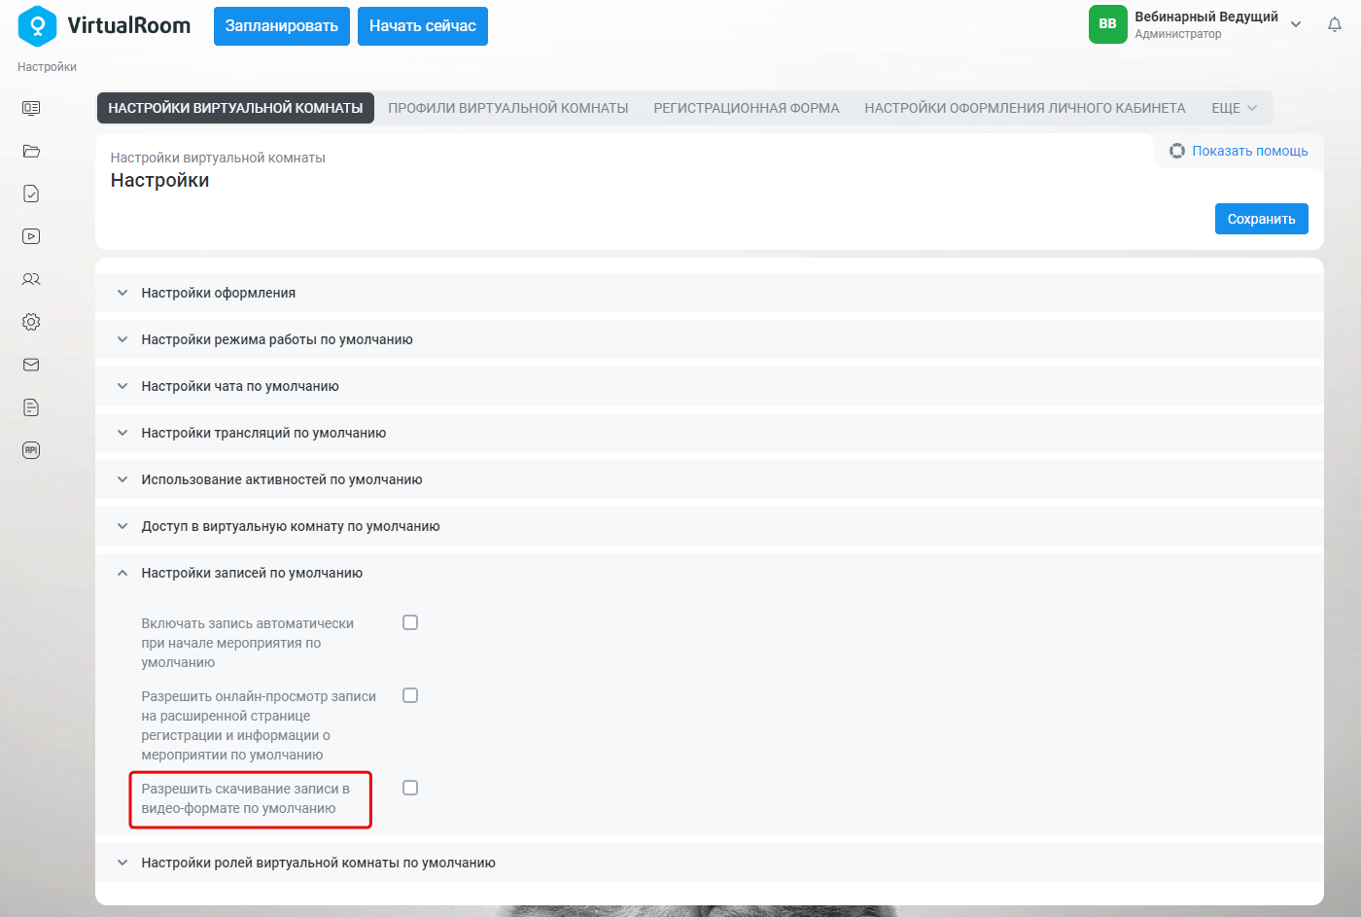
Task: Collapse Настройки записей по умолчанию section
Action: point(710,573)
